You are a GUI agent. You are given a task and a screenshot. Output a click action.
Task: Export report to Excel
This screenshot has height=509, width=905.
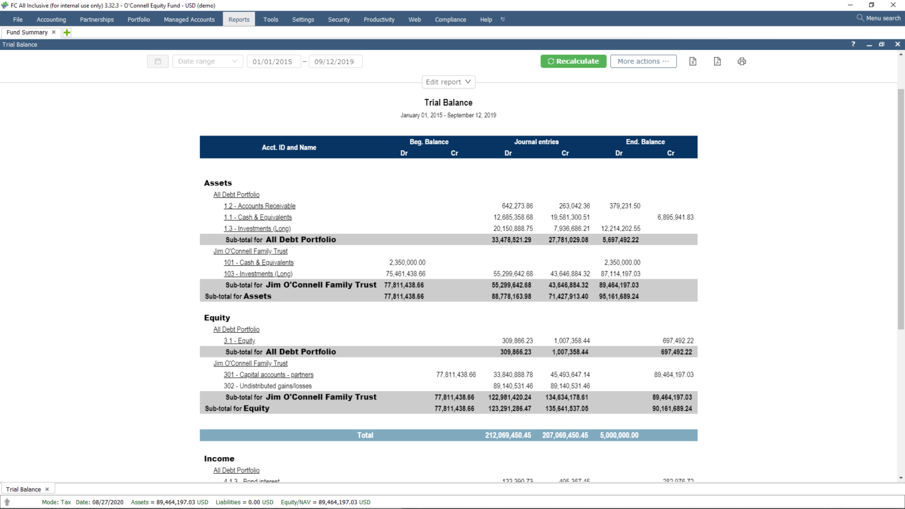[692, 61]
